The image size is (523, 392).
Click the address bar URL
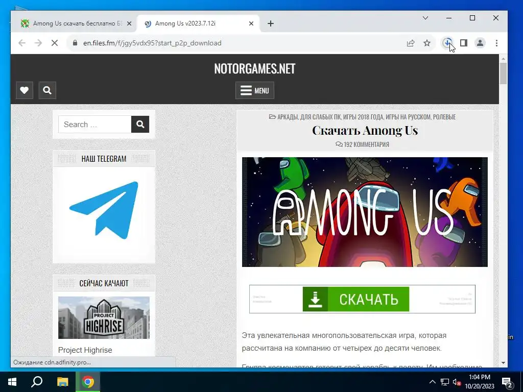pyautogui.click(x=152, y=43)
